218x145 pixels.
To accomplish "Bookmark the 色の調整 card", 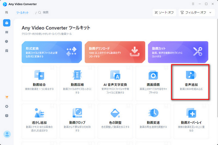I will point(128,106).
